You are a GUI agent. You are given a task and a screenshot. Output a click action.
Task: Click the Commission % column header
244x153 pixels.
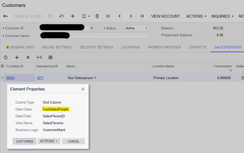(220, 68)
